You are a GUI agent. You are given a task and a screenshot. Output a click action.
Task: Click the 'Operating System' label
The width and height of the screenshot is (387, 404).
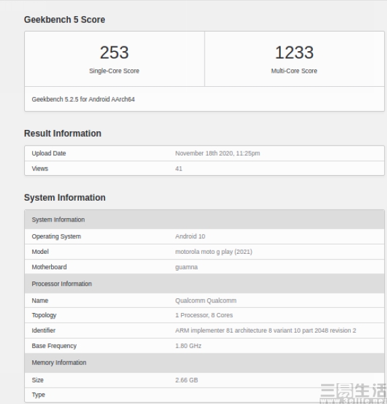coord(56,236)
